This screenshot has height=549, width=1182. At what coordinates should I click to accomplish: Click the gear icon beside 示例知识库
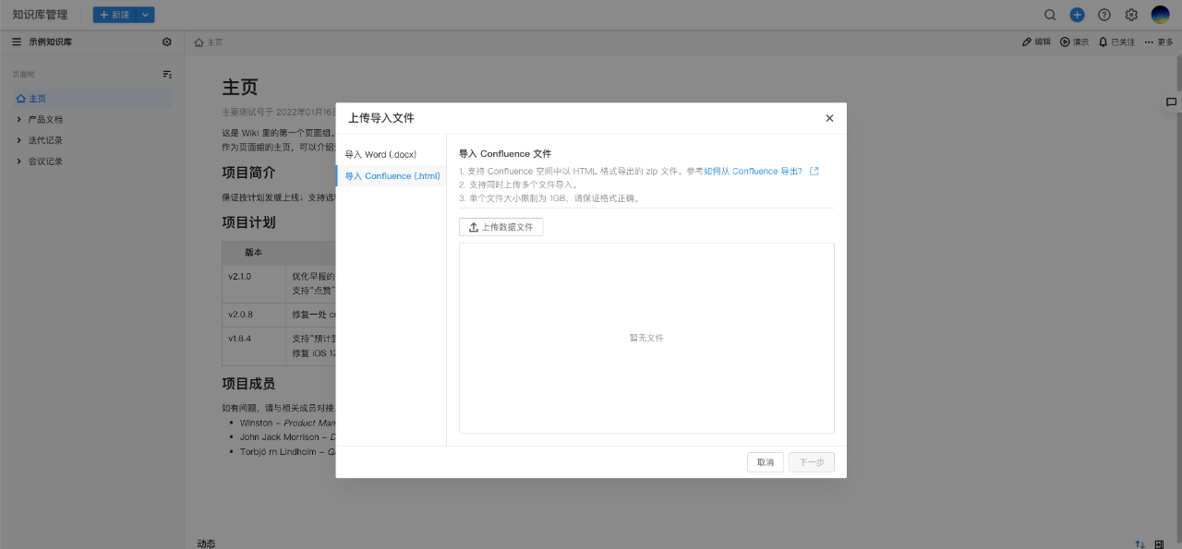click(x=167, y=42)
